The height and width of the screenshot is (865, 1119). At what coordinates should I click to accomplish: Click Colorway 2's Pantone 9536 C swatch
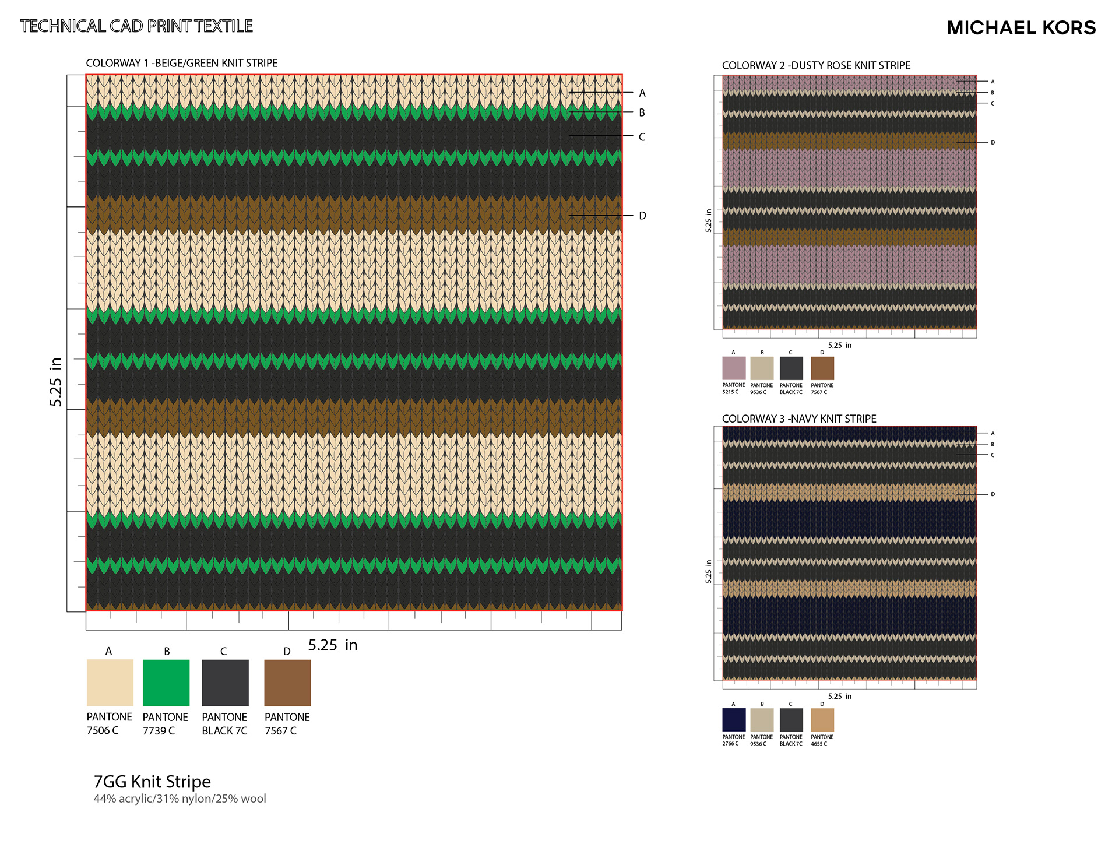762,368
